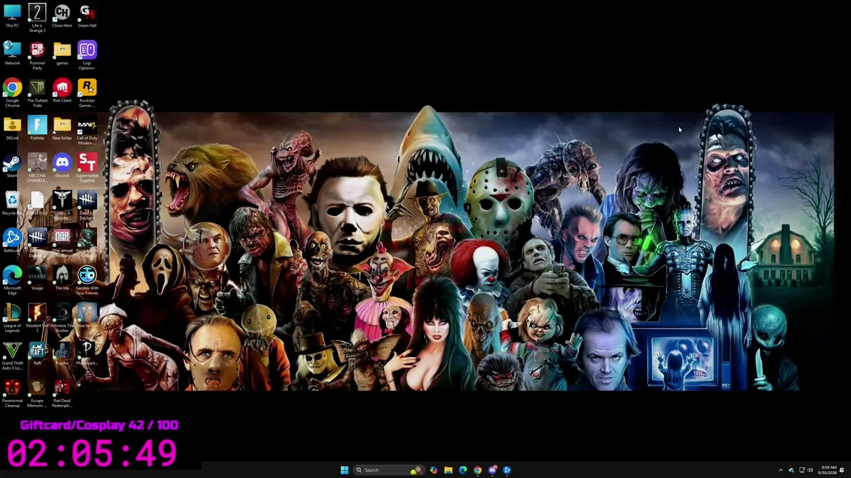Image resolution: width=851 pixels, height=478 pixels.
Task: Select the MECCHA CHAMELEON game icon
Action: [x=37, y=168]
